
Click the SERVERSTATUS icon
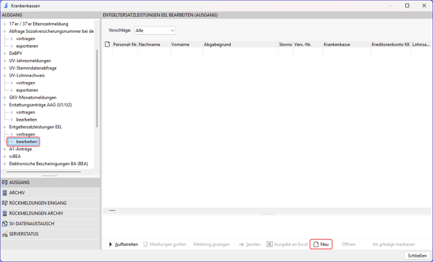5,234
